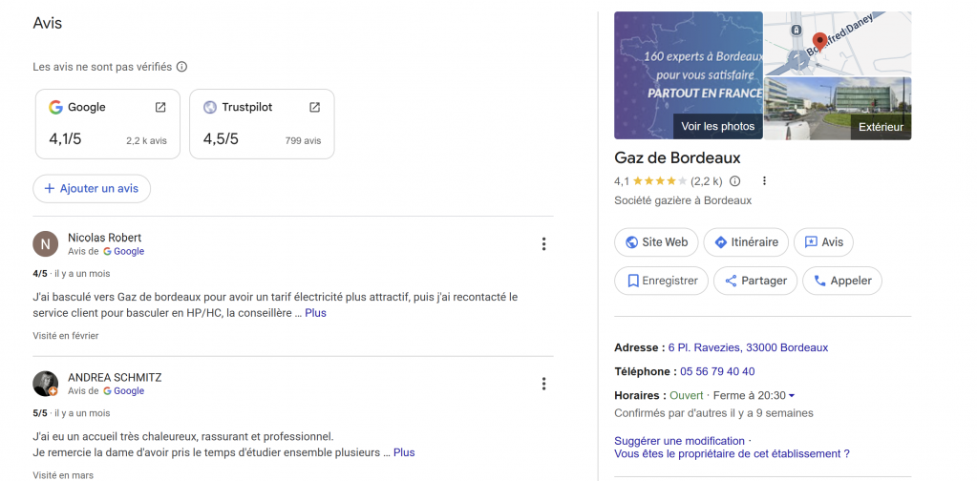Click Avis button in business panel
Viewport: 977px width, 481px height.
(823, 242)
